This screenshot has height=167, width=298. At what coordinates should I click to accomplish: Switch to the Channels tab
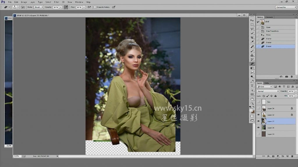pyautogui.click(x=269, y=17)
